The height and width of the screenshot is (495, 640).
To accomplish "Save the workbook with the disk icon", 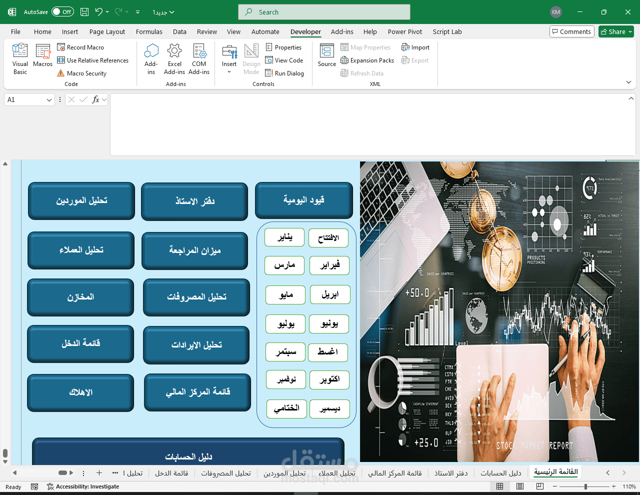I will pos(84,12).
